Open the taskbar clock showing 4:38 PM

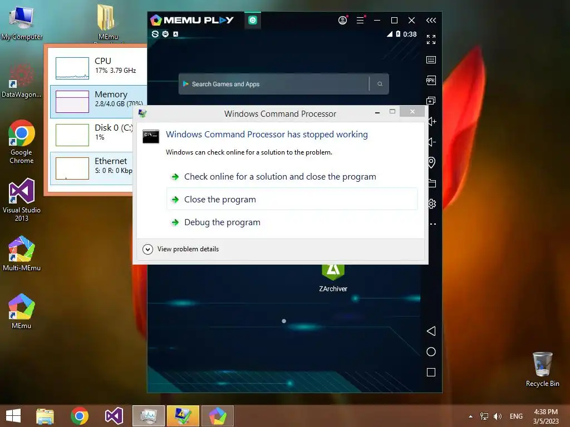point(546,416)
